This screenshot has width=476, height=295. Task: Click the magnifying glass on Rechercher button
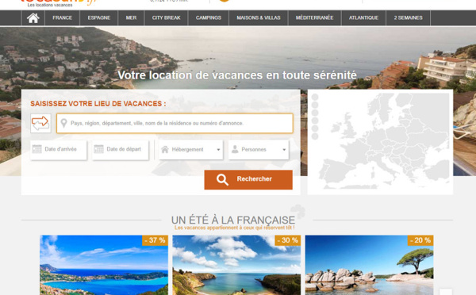click(x=222, y=180)
